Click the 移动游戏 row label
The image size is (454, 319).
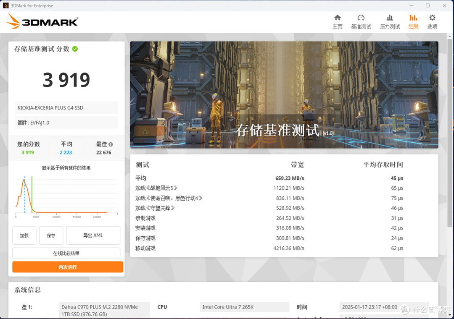point(145,248)
